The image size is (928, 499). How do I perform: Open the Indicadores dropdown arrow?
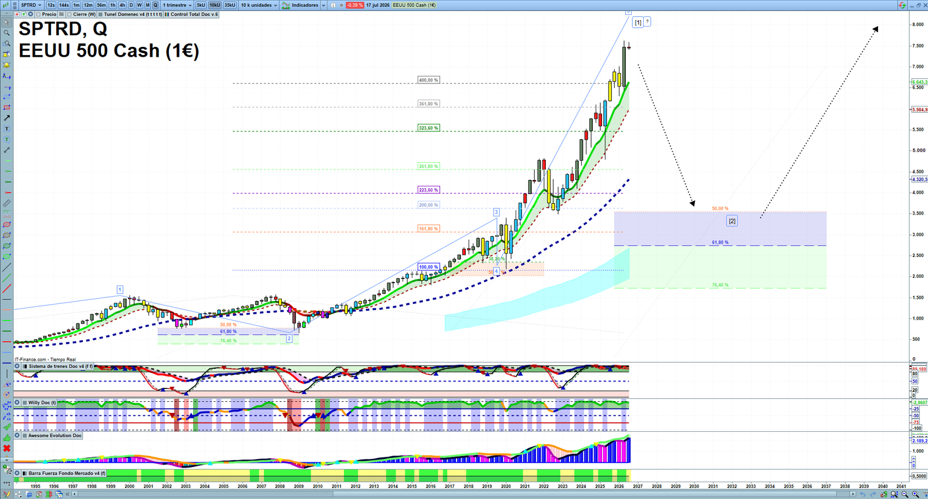(x=323, y=5)
